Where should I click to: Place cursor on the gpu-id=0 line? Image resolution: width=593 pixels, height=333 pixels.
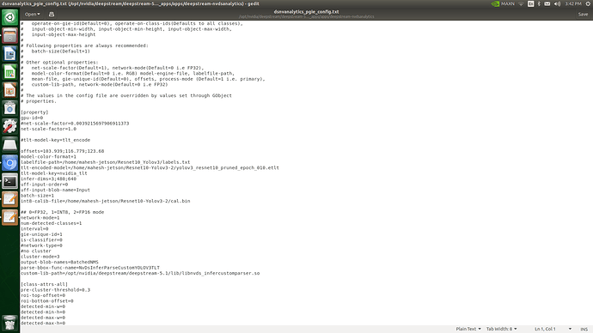point(32,118)
